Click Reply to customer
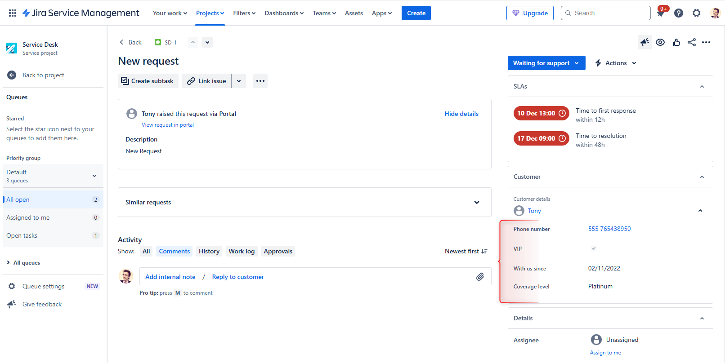This screenshot has height=363, width=725. point(238,277)
